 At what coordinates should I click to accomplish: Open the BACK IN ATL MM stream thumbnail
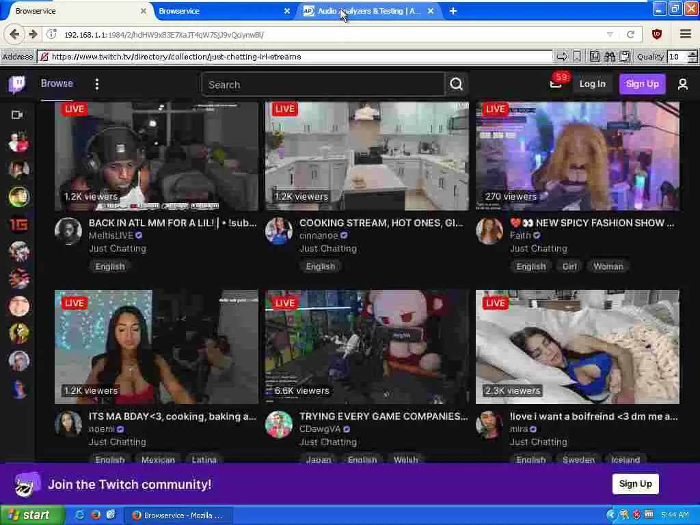click(x=157, y=157)
